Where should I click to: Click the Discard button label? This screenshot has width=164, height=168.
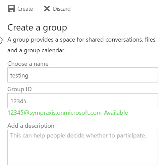click(x=62, y=9)
